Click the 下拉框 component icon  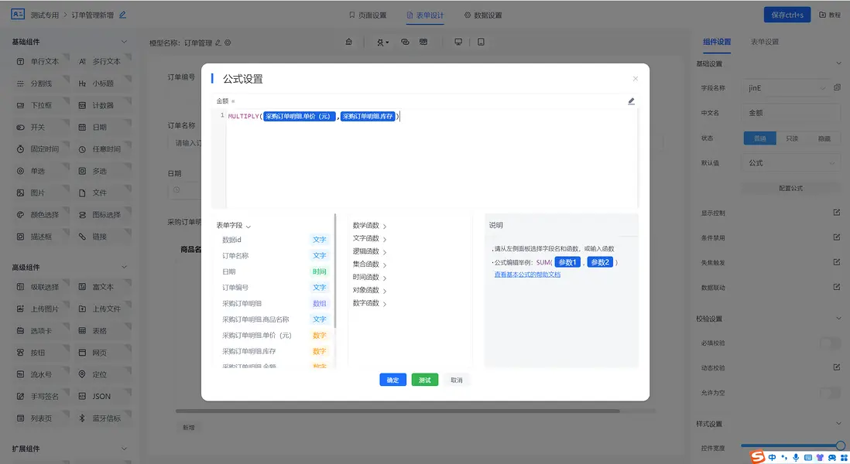[x=20, y=106]
